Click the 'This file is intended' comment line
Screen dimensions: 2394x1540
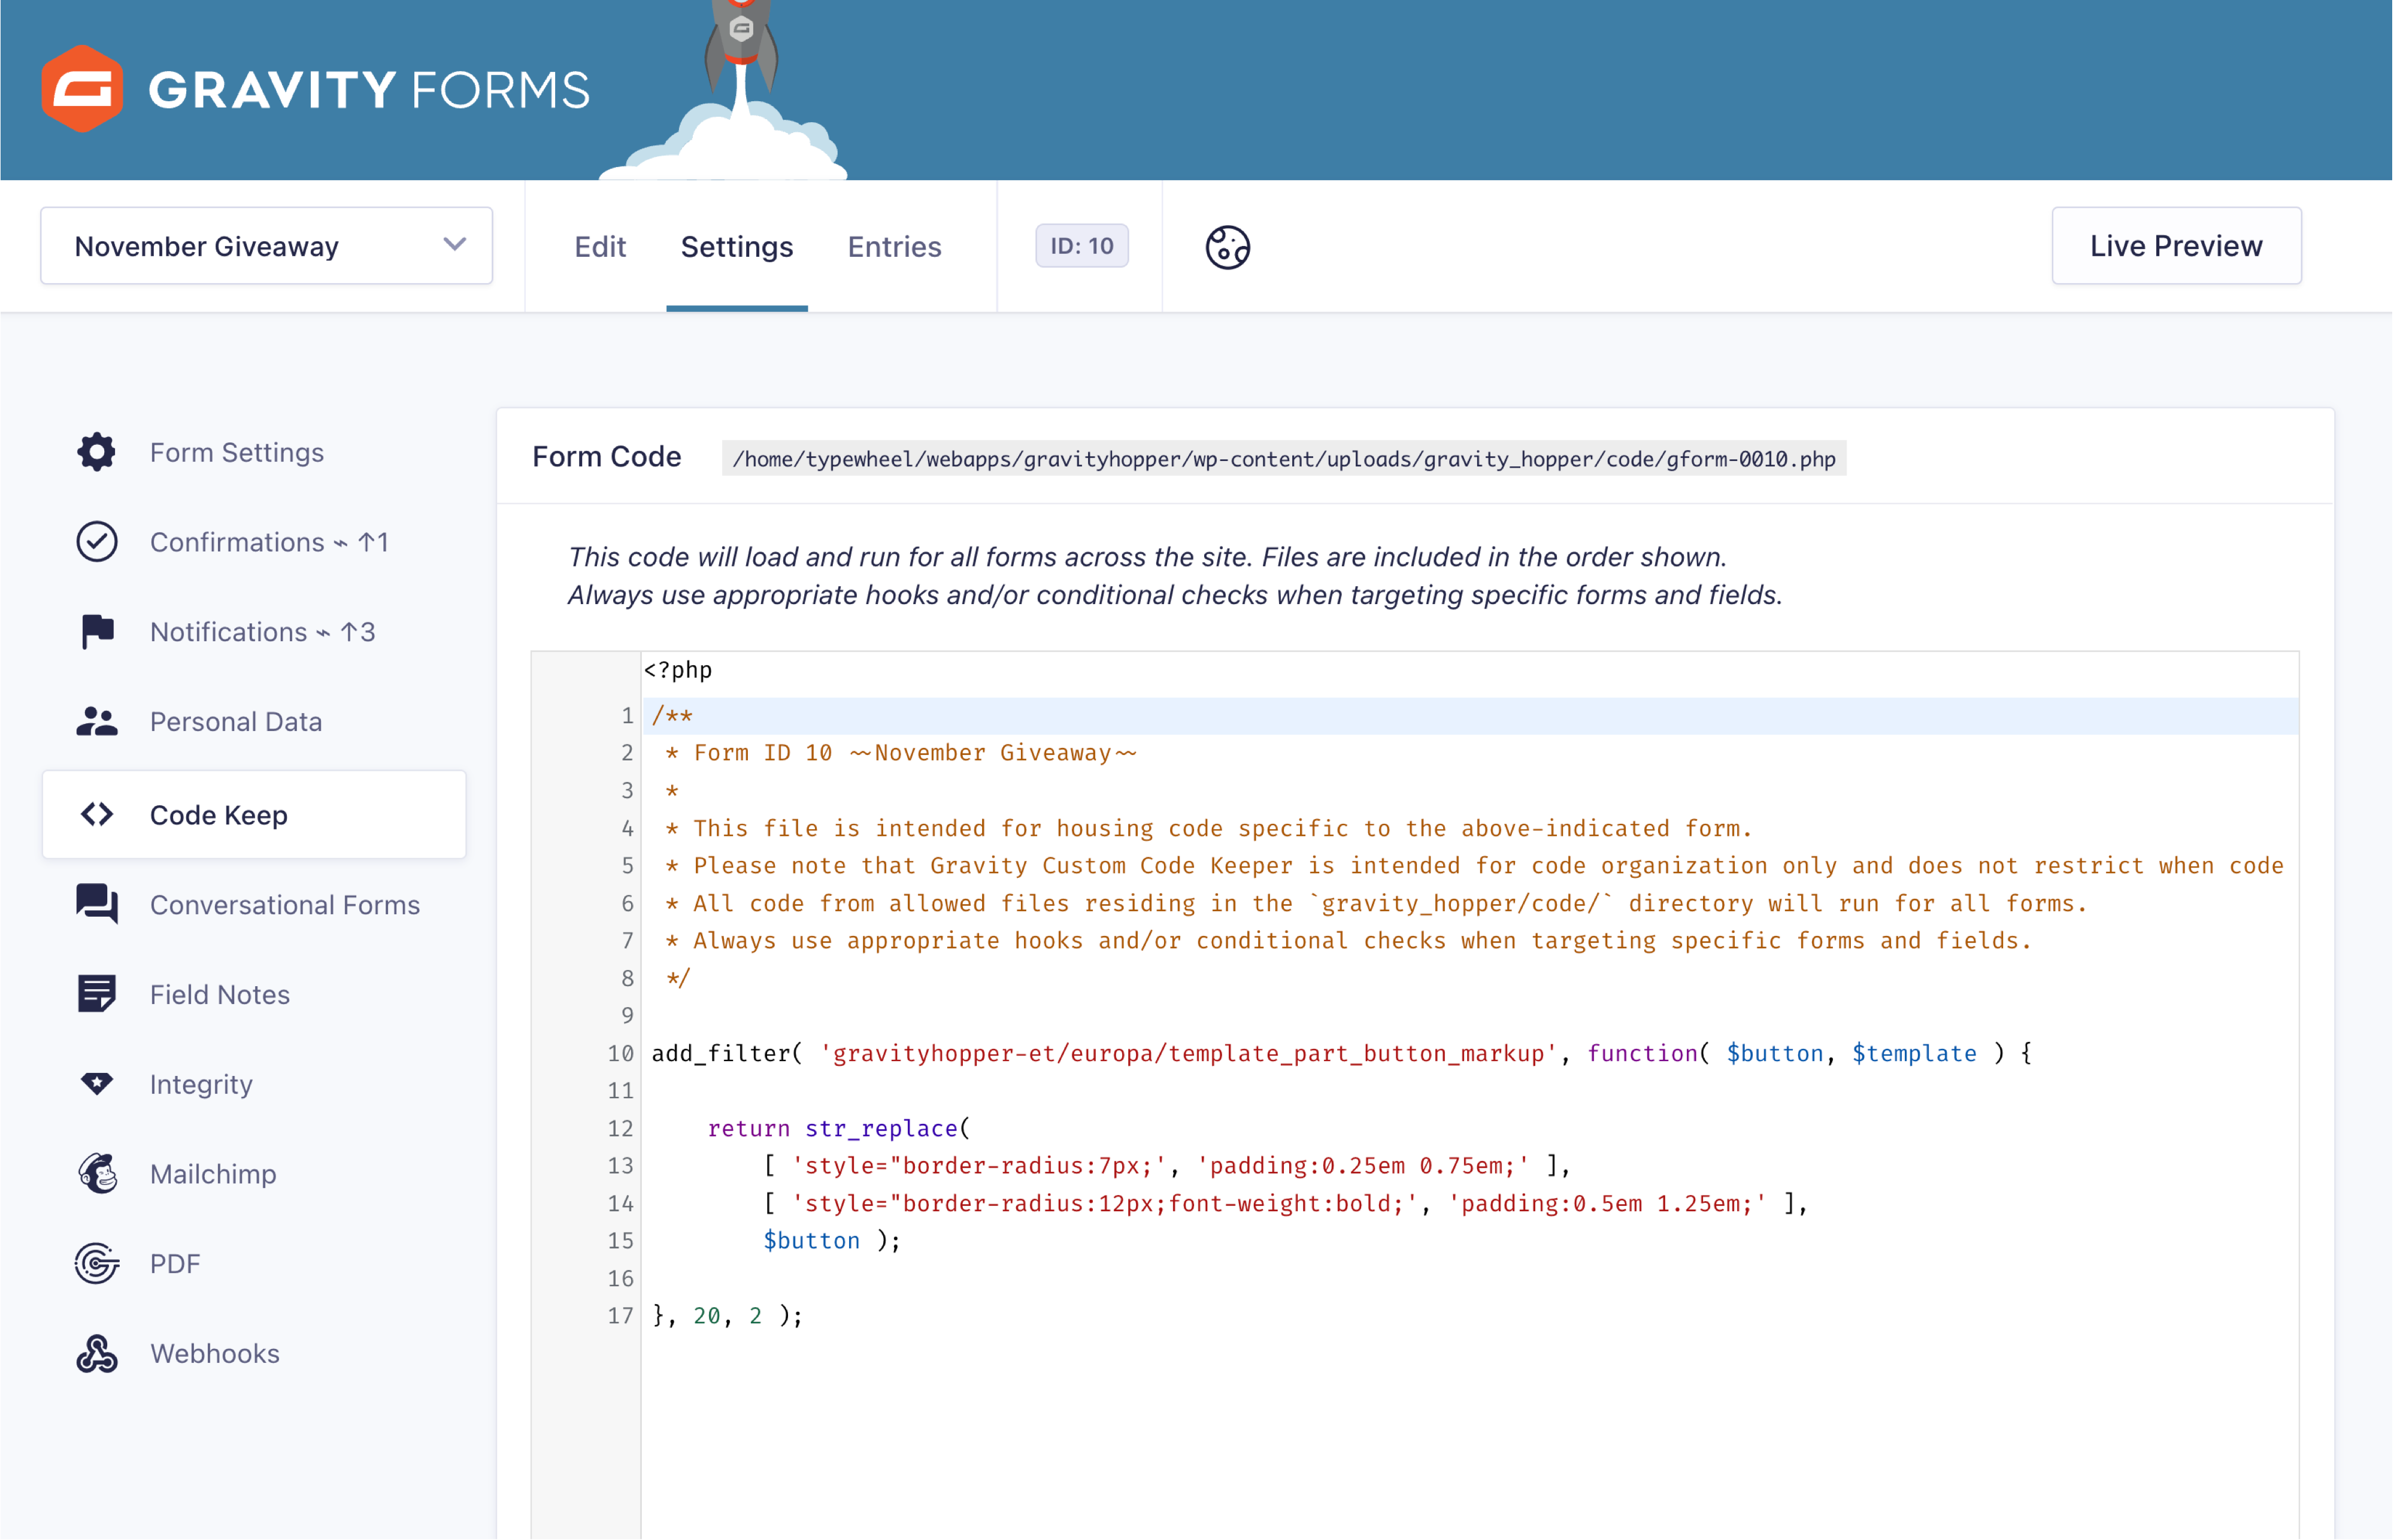click(x=1209, y=828)
